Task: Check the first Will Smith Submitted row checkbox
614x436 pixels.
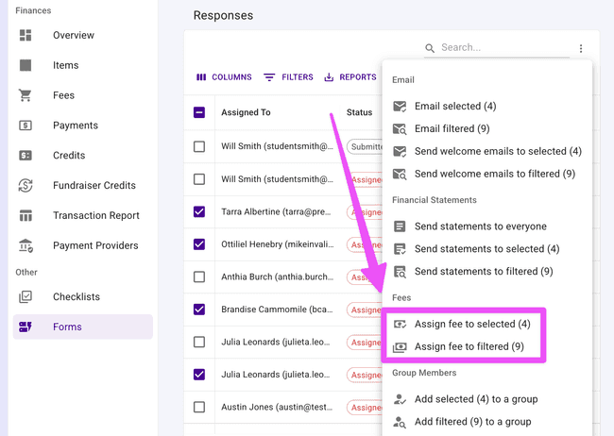Action: point(199,146)
